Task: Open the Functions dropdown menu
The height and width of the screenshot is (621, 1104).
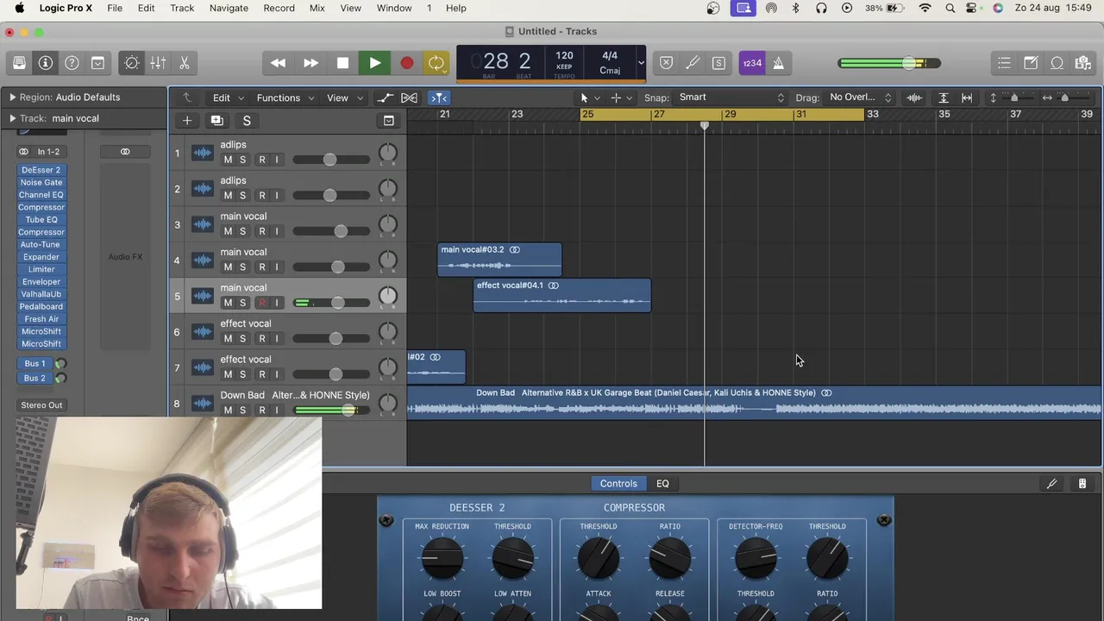Action: 285,97
